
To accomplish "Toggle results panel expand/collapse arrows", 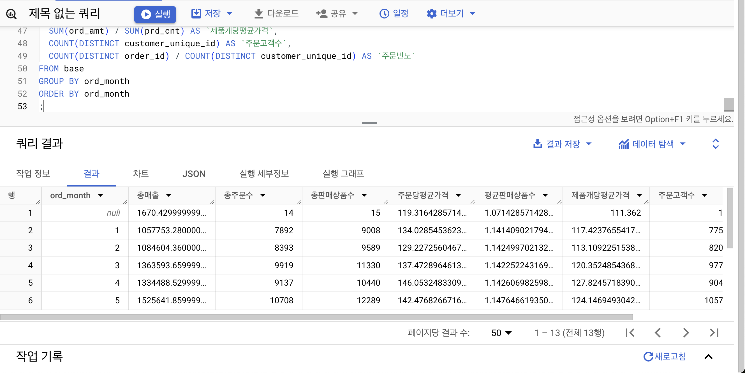I will point(715,144).
